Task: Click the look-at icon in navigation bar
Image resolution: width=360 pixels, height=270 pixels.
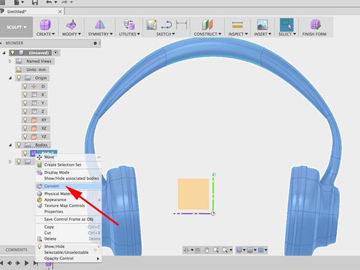Action: click(x=197, y=250)
